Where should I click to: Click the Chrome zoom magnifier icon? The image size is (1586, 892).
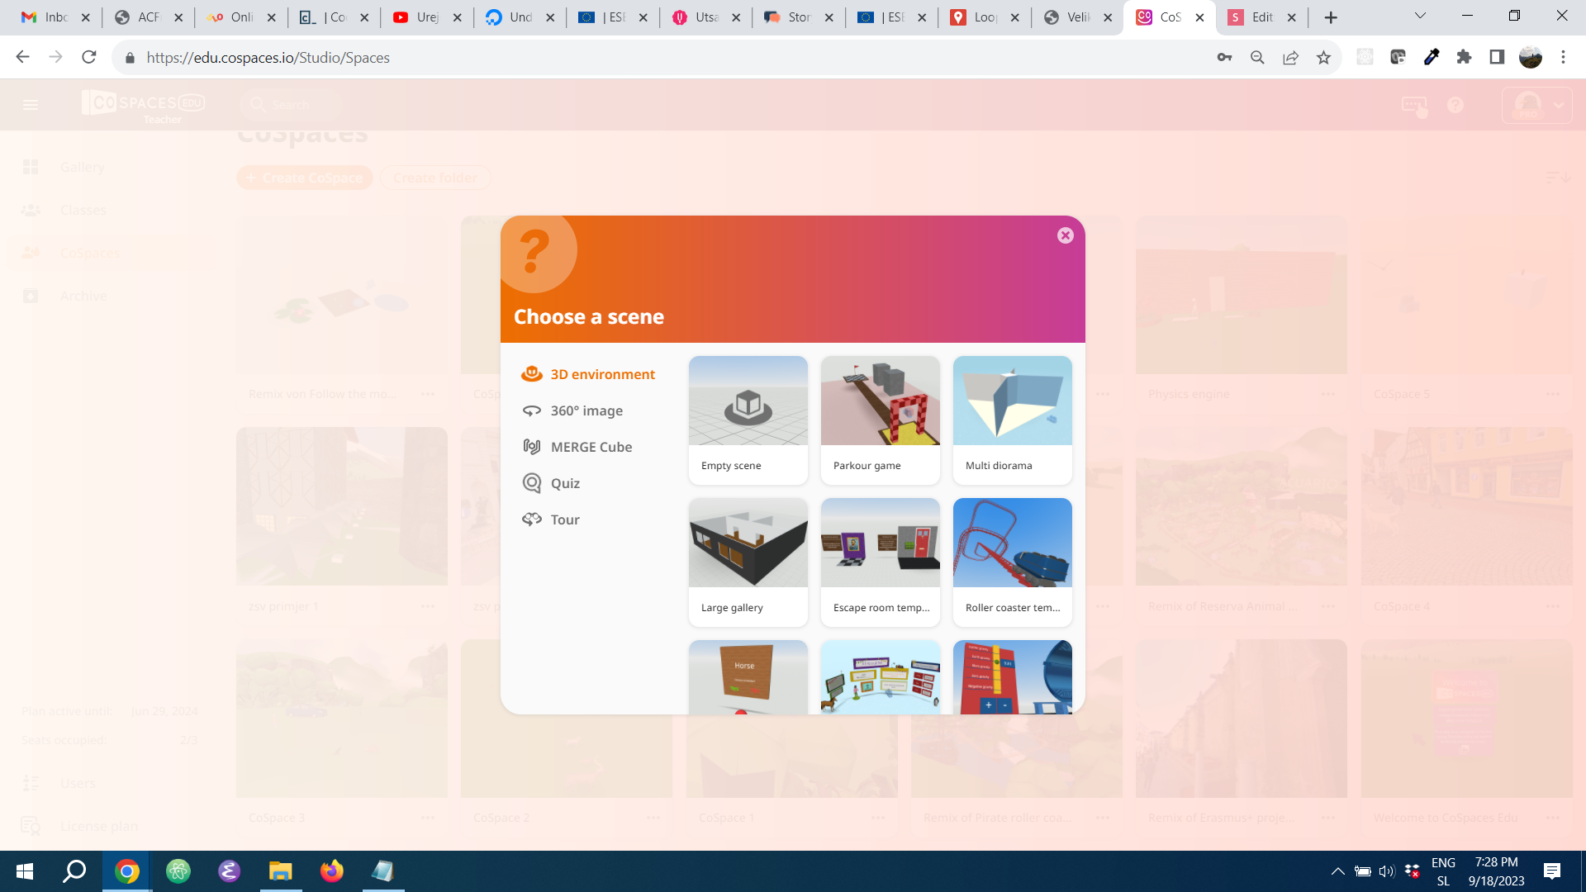tap(1257, 57)
